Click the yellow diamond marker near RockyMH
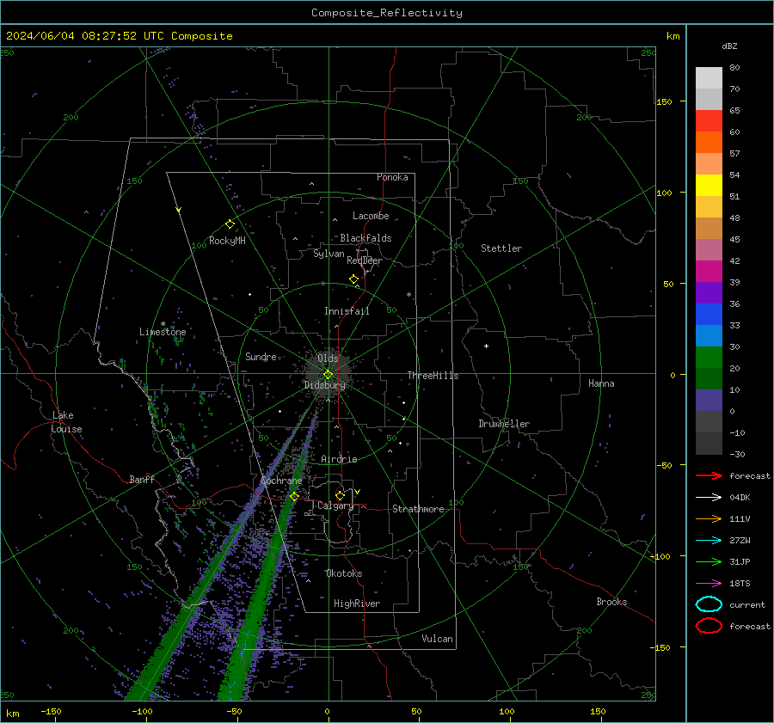This screenshot has width=774, height=723. (x=230, y=224)
